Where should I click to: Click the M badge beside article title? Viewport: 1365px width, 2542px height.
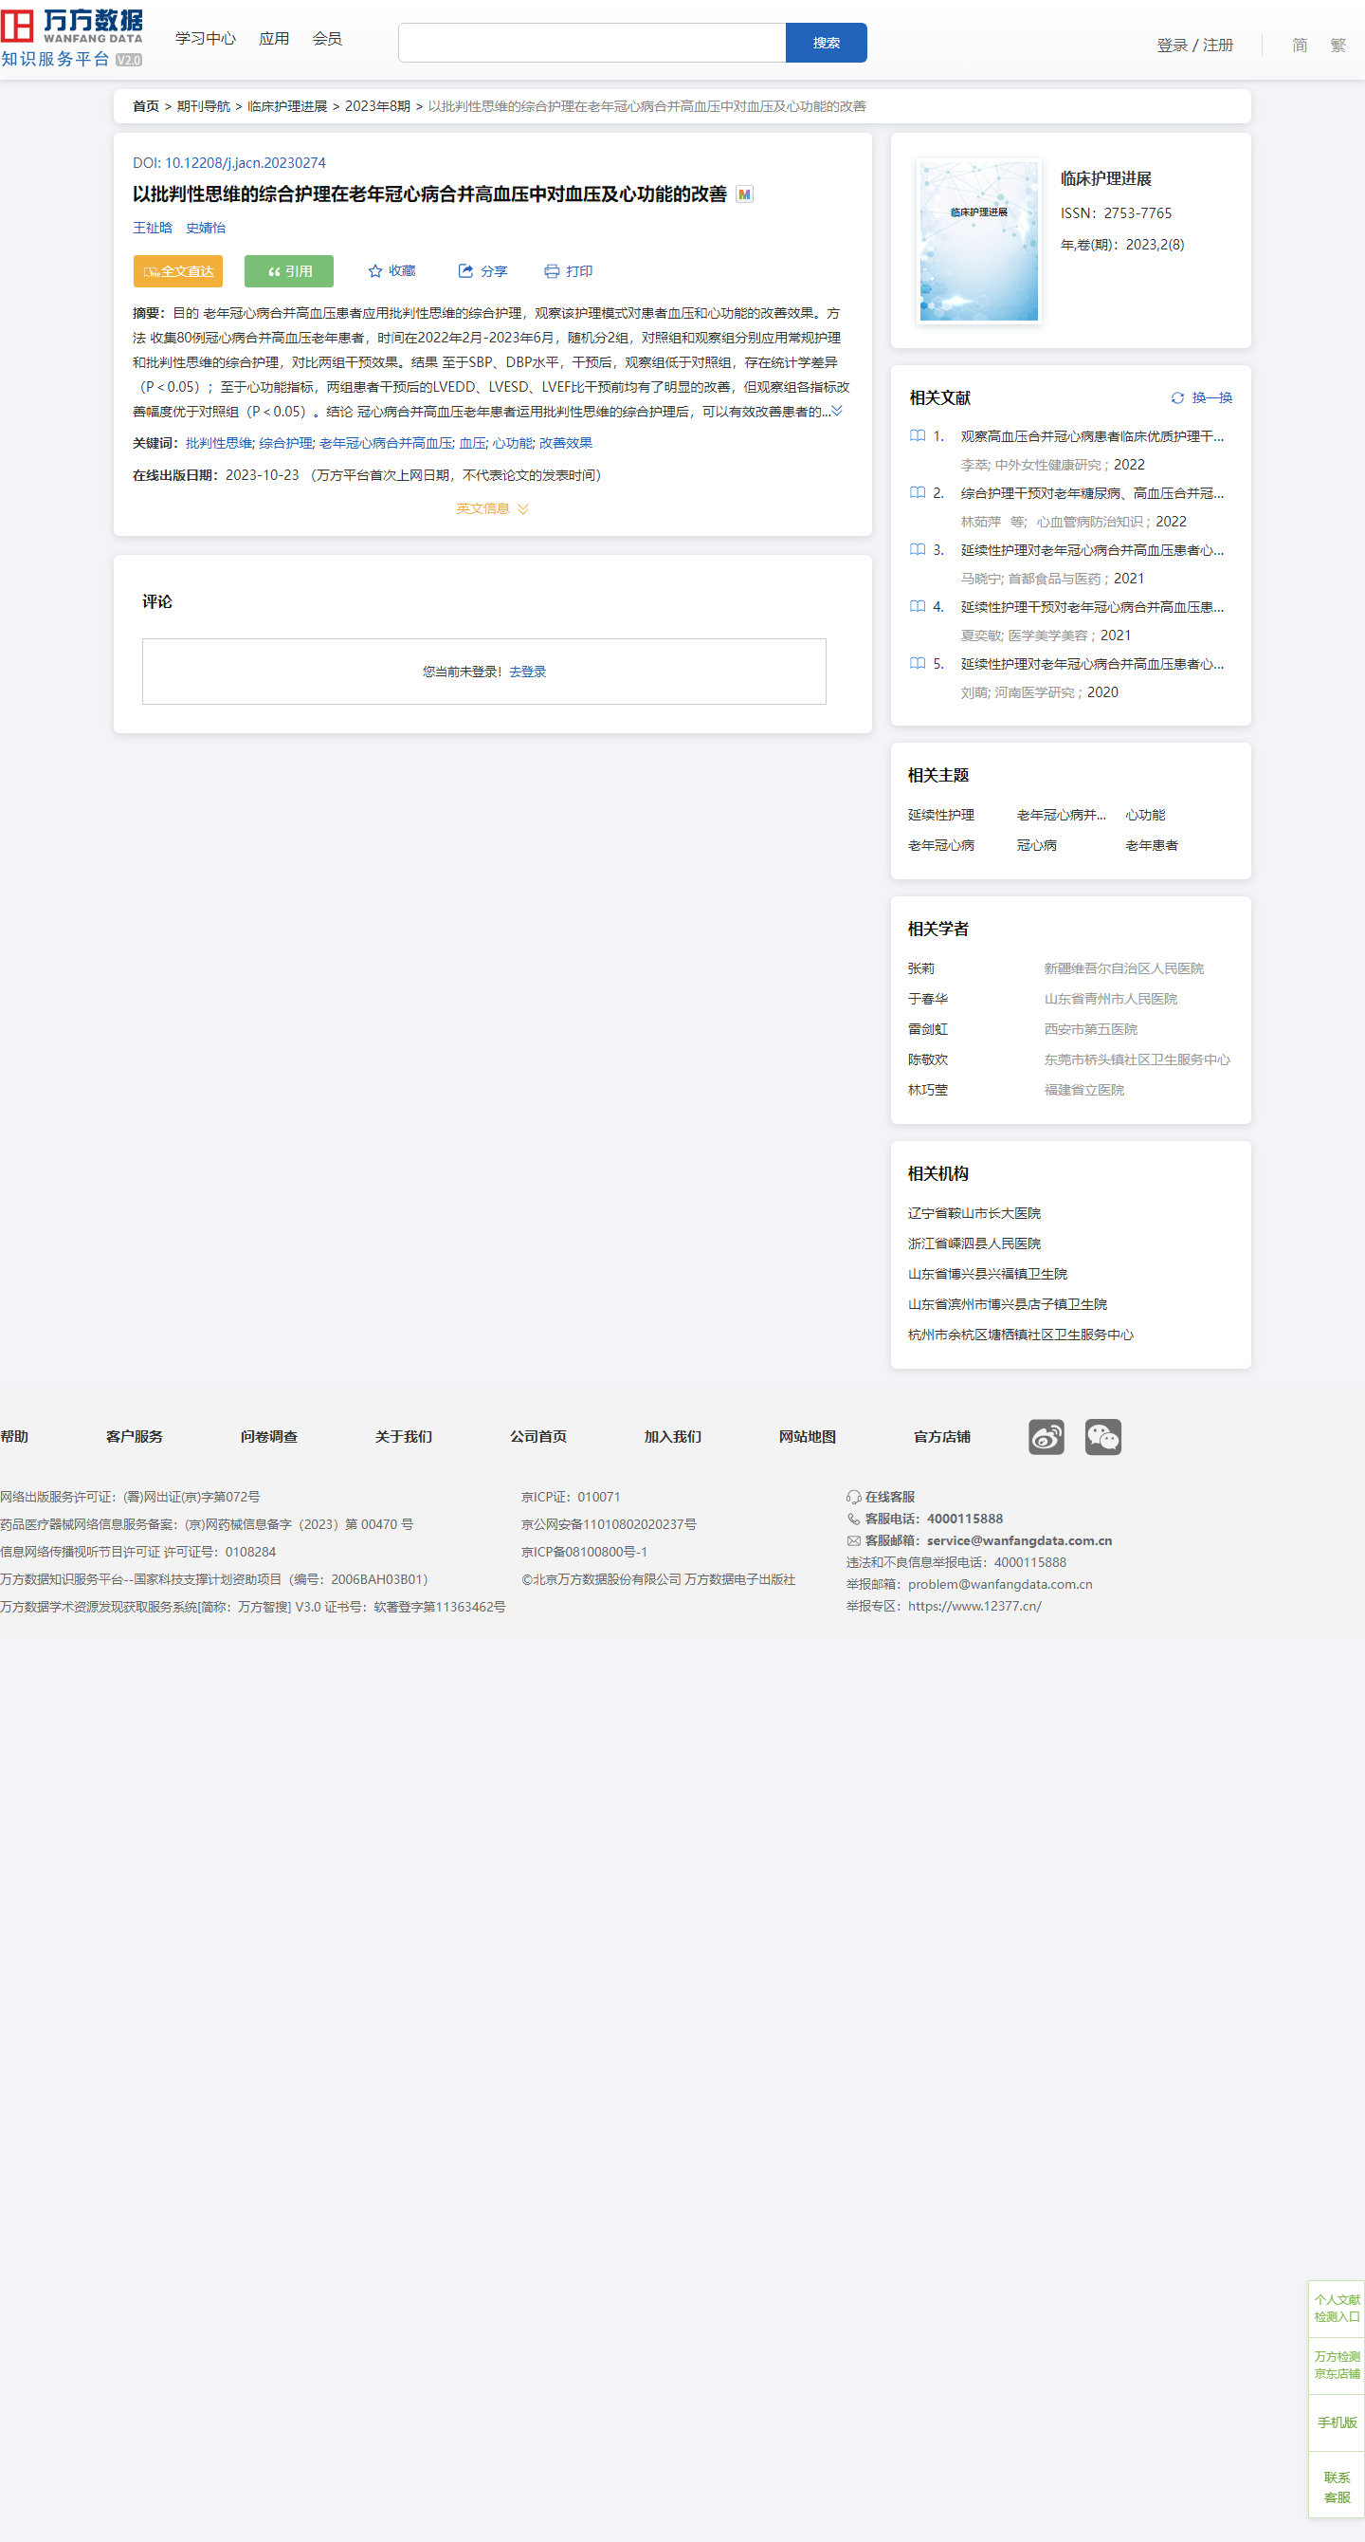tap(745, 194)
